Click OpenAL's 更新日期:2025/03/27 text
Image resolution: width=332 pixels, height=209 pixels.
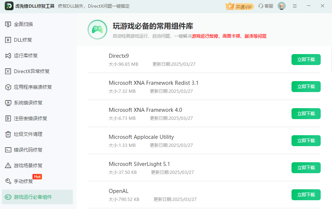point(175,199)
